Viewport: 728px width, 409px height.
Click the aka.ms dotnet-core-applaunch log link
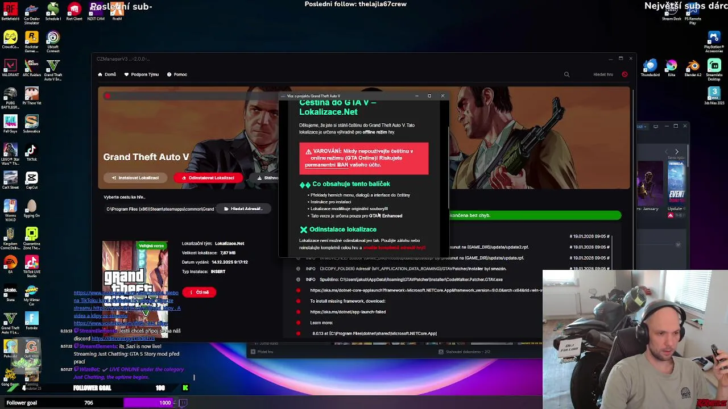click(x=425, y=290)
